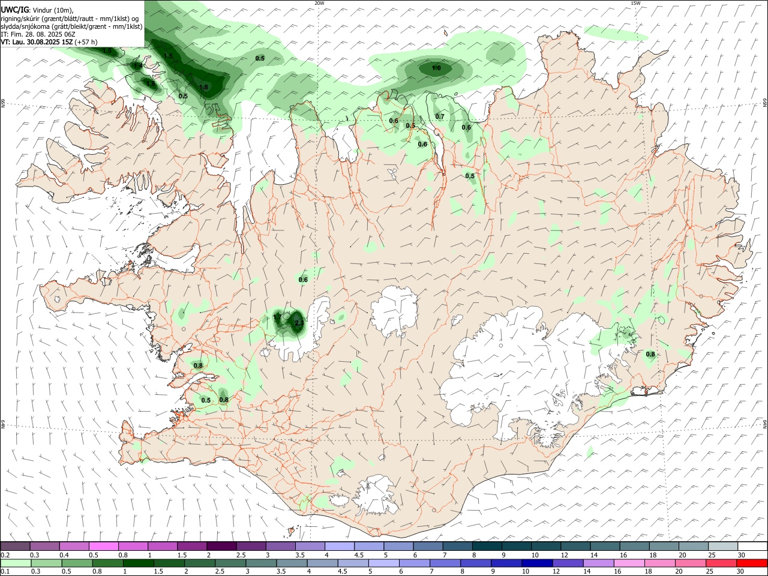Screen dimensions: 768x576
Task: Click the '20W' longitude label
Action: 319,2
